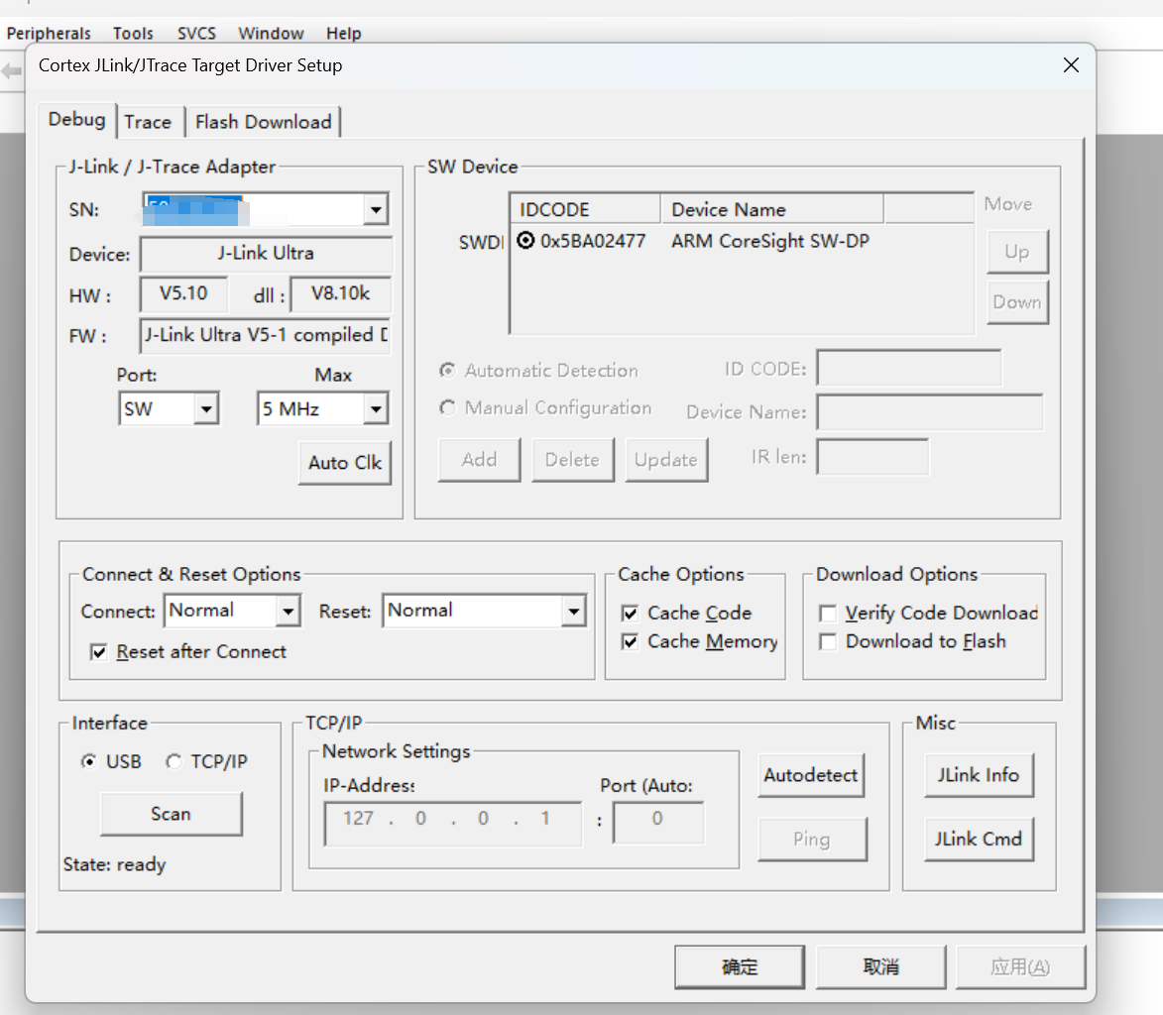The height and width of the screenshot is (1015, 1163).
Task: Click the J-Link Ultra device field
Action: [x=266, y=254]
